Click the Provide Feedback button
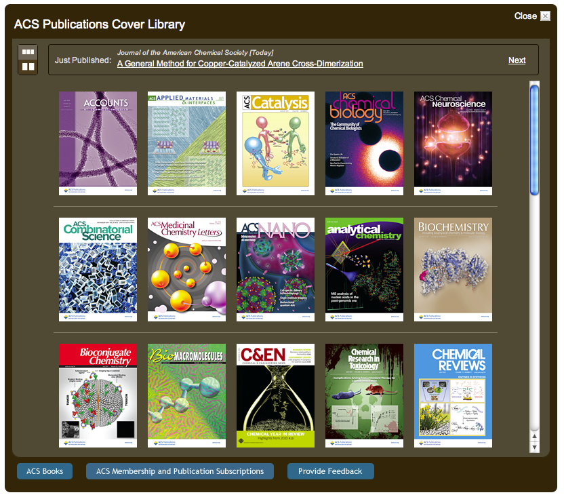This screenshot has height=497, width=564. coord(330,471)
